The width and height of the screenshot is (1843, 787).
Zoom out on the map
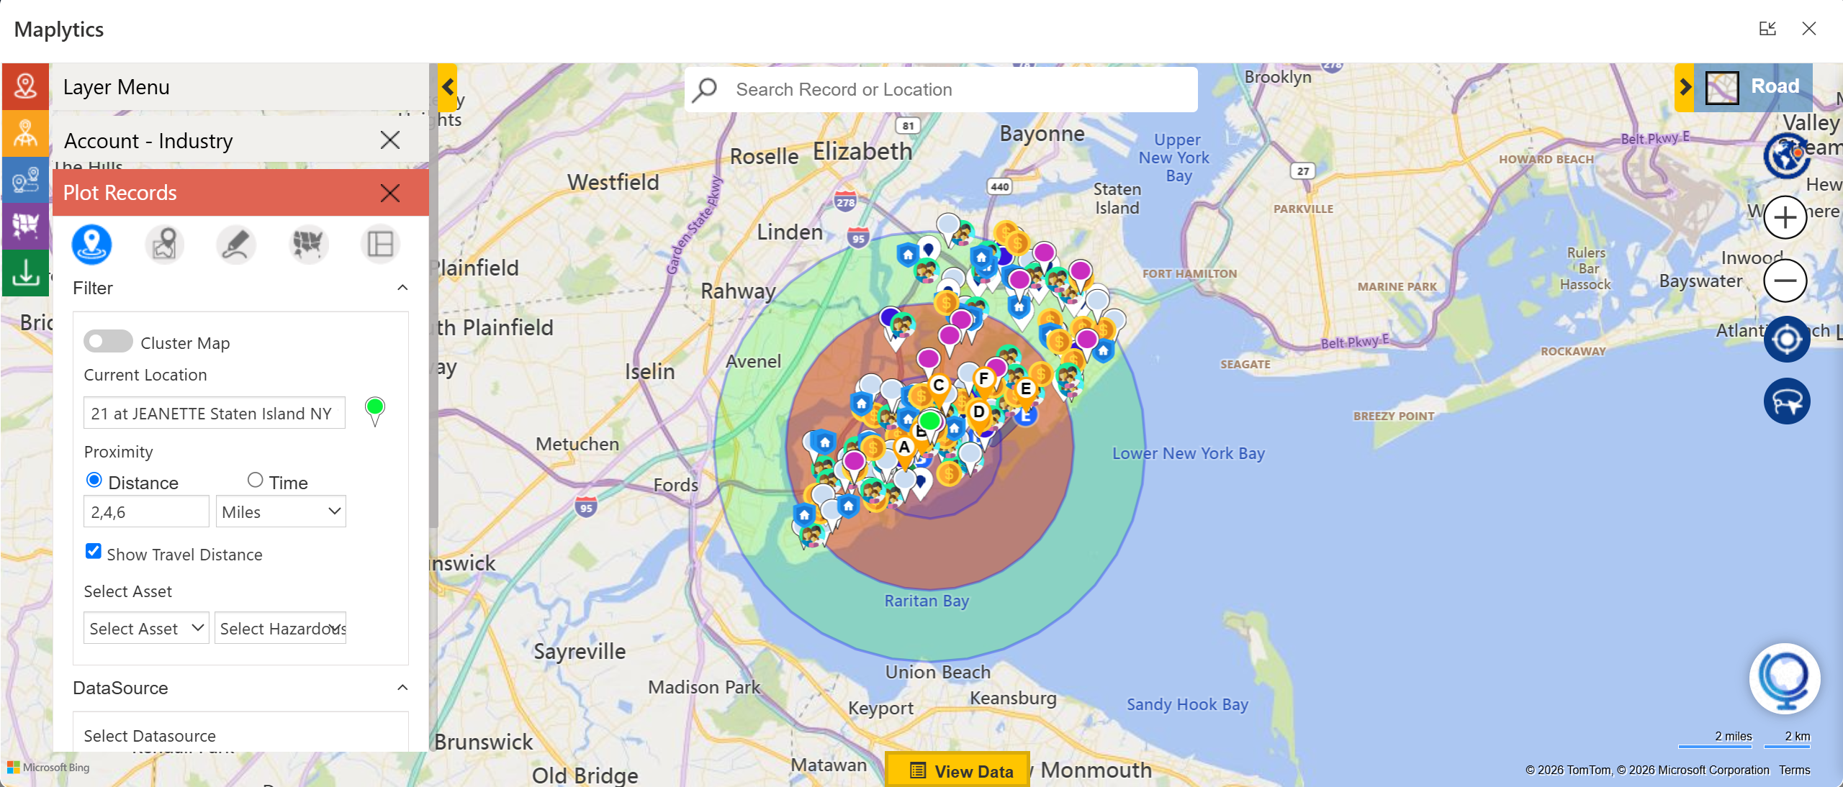click(x=1785, y=281)
